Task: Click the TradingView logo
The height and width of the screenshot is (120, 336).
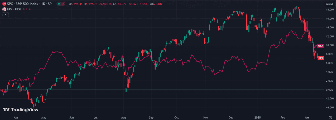Action: pyautogui.click(x=20, y=110)
